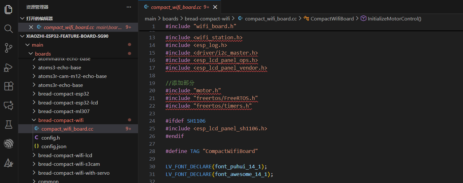Image resolution: width=463 pixels, height=183 pixels.
Task: Open the Search view icon
Action: (9, 29)
